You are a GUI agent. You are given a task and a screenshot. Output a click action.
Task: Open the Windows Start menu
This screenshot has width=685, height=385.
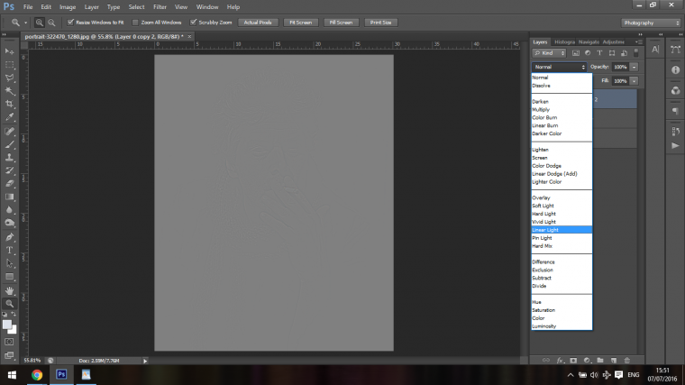pyautogui.click(x=12, y=374)
